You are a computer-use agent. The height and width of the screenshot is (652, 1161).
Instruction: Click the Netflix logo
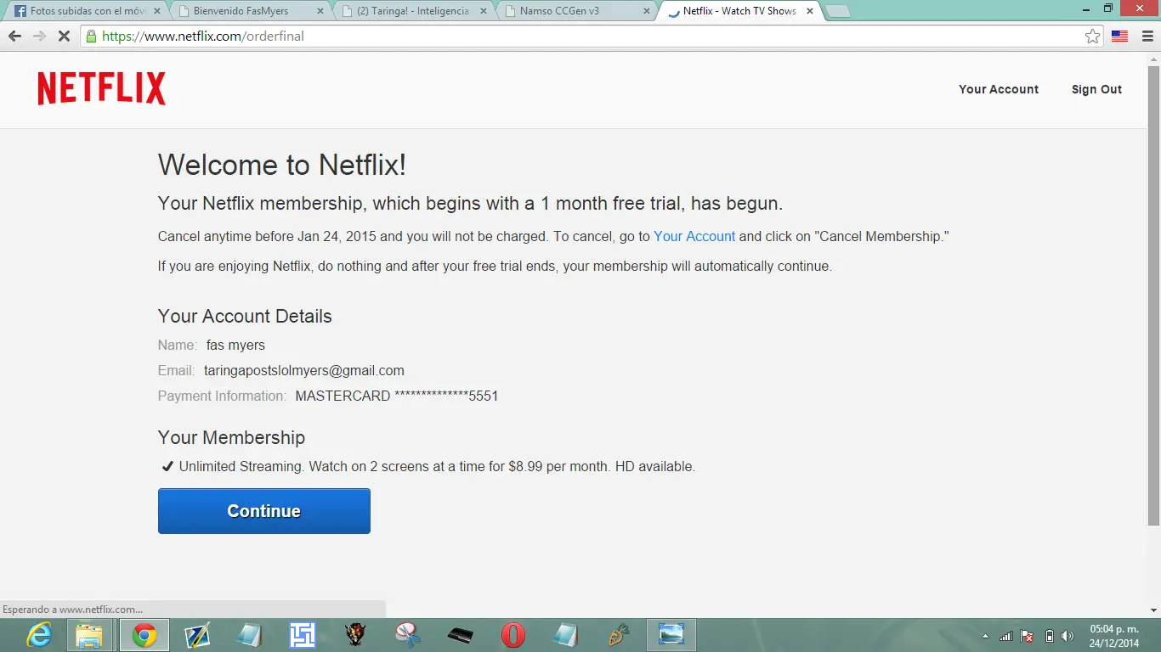click(x=101, y=88)
